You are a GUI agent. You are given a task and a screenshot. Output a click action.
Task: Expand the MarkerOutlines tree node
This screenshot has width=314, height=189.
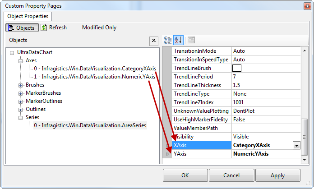21,101
